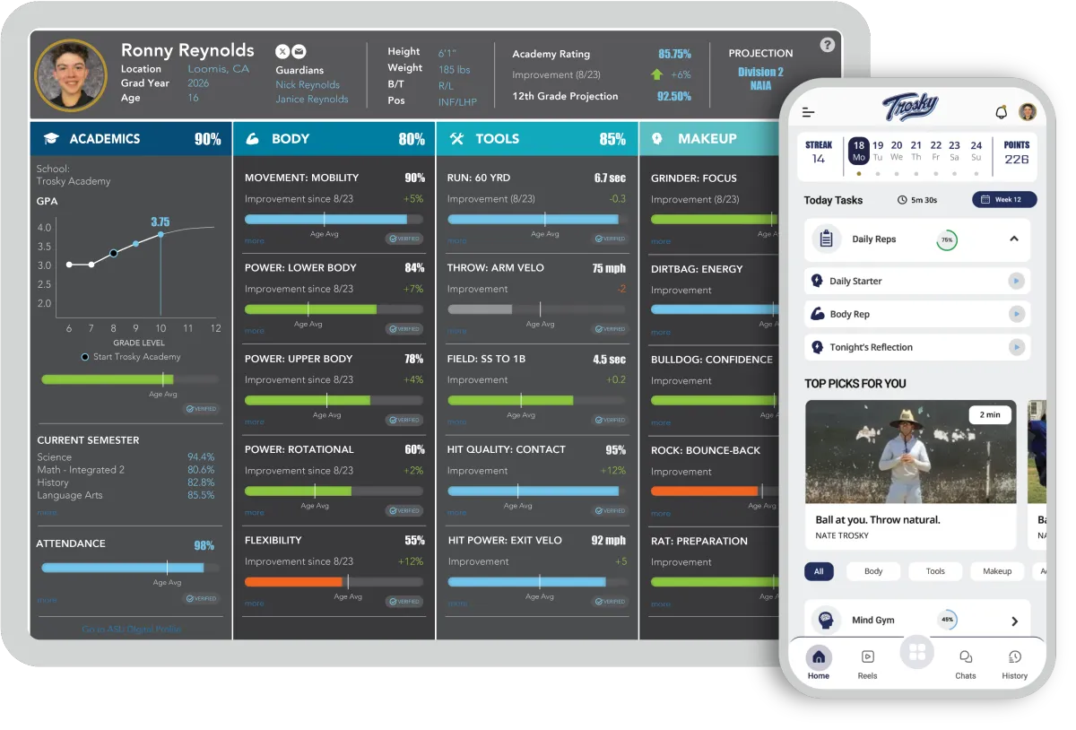Viewport: 1076px width, 730px height.
Task: Open the "Ball at you. Throw natural." video thumbnail
Action: [910, 452]
